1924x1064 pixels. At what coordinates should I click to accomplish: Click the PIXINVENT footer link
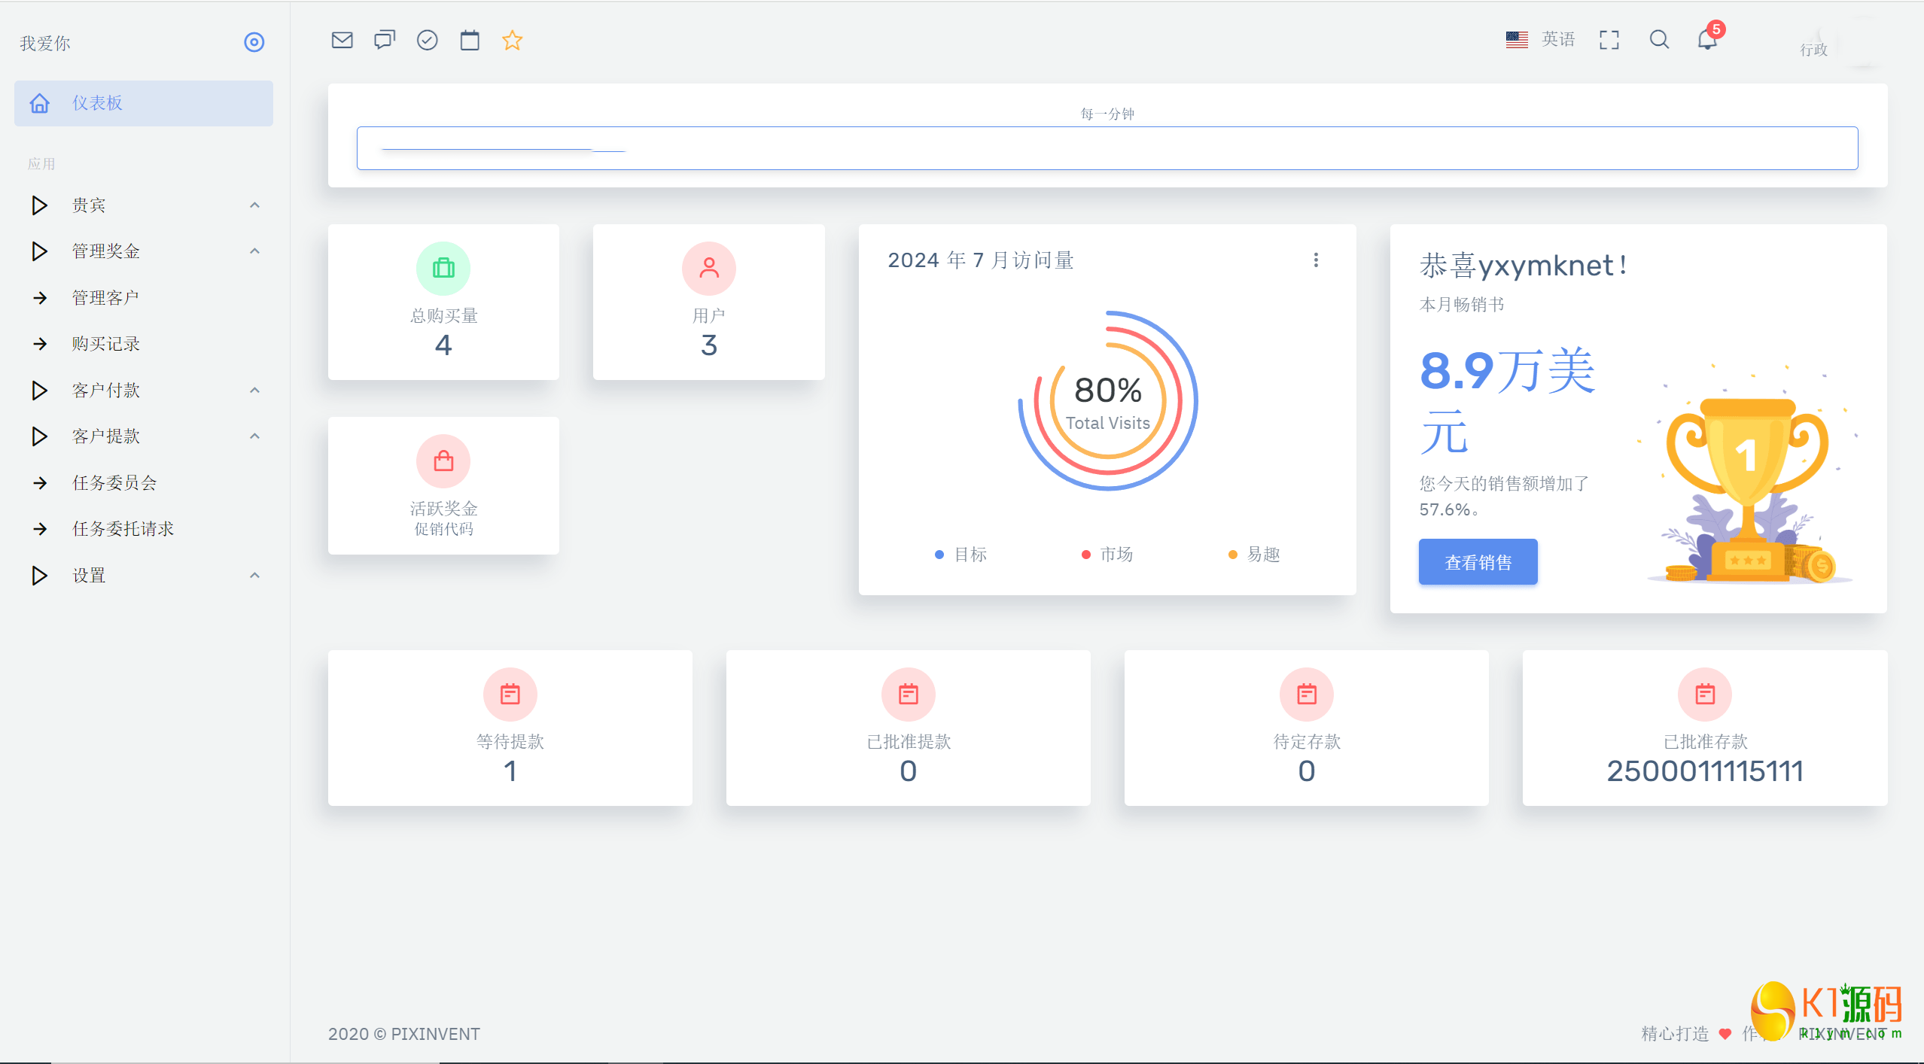point(1843,1034)
